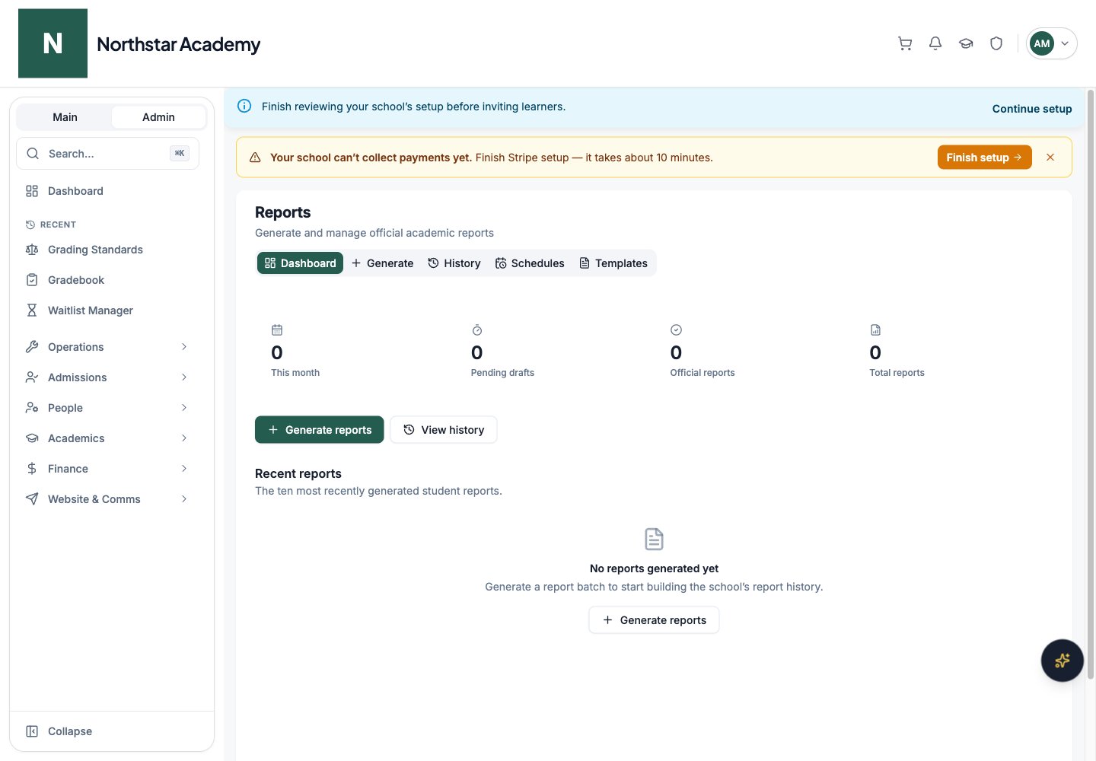Expand the Website & Comms section
The height and width of the screenshot is (761, 1096).
coord(107,499)
